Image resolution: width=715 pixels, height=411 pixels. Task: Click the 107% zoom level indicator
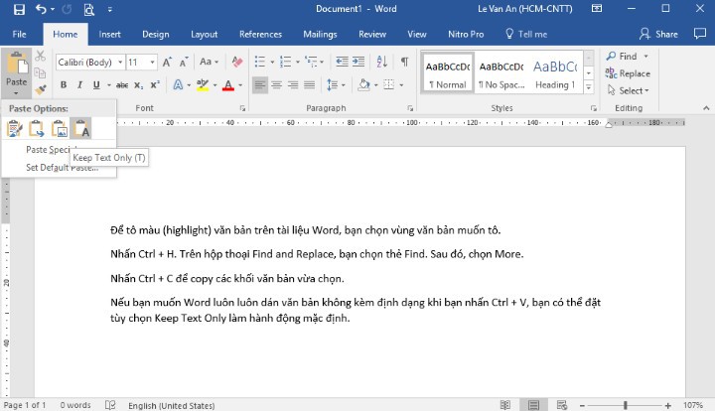[x=693, y=405]
